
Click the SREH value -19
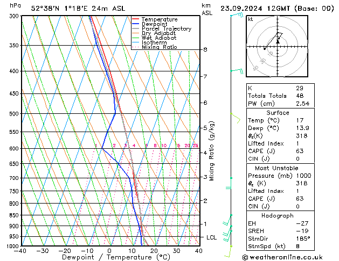(302, 231)
